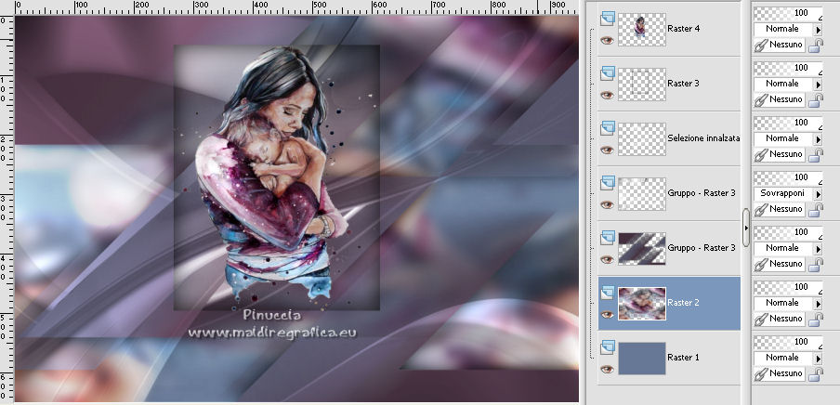
Task: Hide the Raster 4 layer with its eye icon
Action: pos(607,40)
